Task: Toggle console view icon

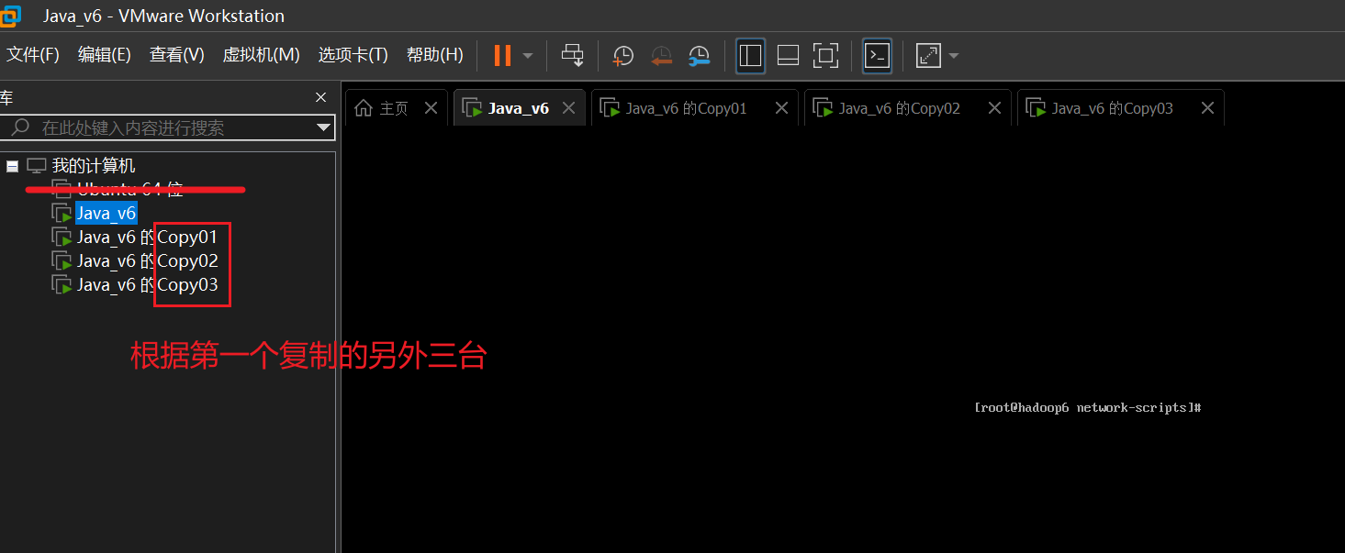Action: 878,55
